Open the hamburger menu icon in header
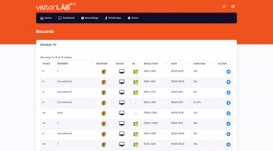 (233, 7)
